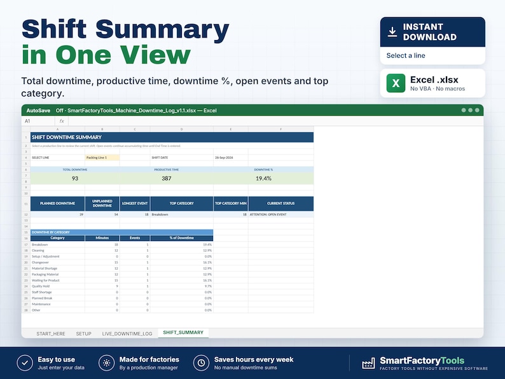Click the Events column header in table
The image size is (505, 379).
click(135, 238)
